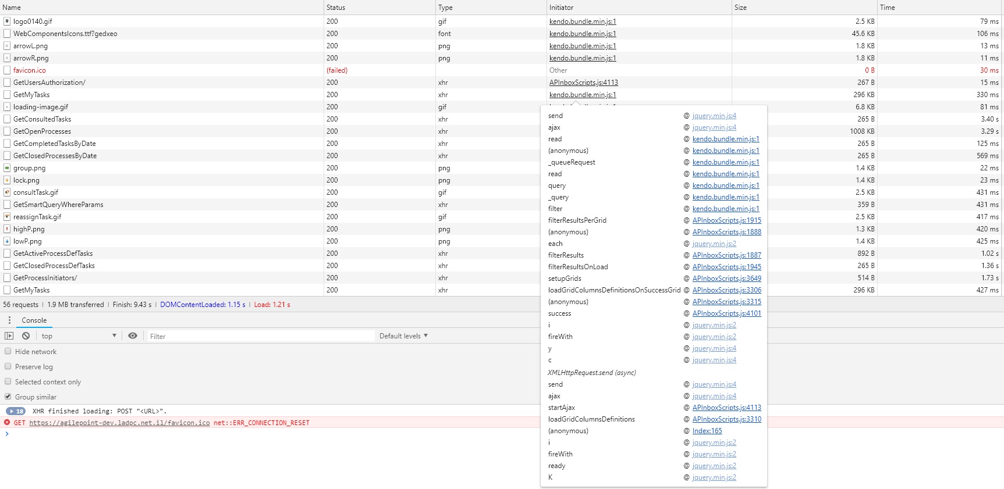Viewport: 1004px width, 489px height.
Task: Open the console drawer three-dot menu
Action: coord(9,320)
